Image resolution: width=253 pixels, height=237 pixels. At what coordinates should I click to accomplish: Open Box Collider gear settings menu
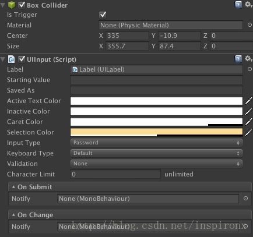248,4
